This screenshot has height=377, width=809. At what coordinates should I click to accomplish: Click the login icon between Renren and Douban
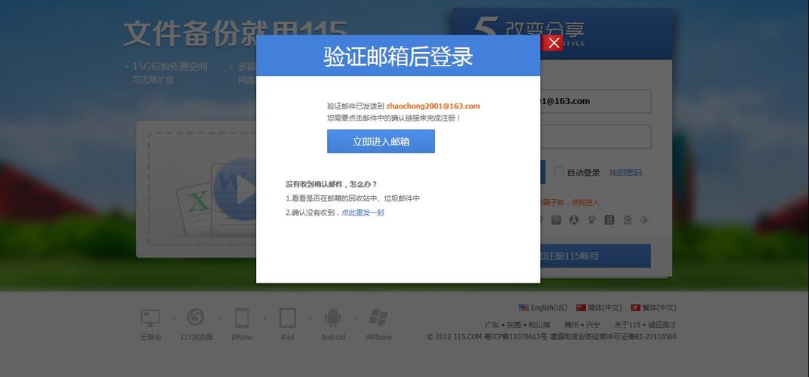591,220
